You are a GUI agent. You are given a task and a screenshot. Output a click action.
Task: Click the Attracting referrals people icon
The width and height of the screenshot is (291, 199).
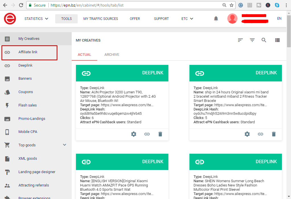click(7, 185)
